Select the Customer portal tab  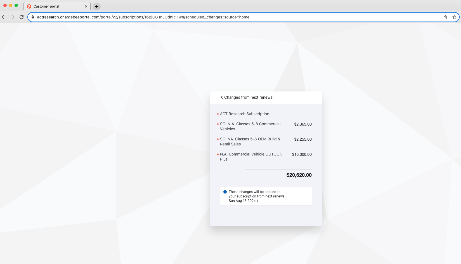[x=57, y=6]
